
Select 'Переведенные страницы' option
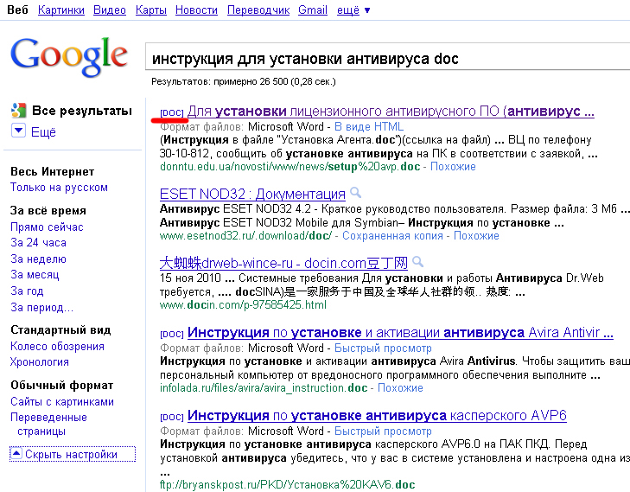click(48, 424)
